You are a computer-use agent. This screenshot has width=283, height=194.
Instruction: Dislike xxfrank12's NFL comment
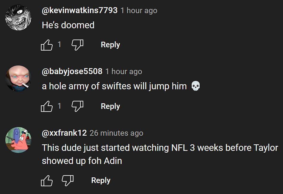pos(68,181)
